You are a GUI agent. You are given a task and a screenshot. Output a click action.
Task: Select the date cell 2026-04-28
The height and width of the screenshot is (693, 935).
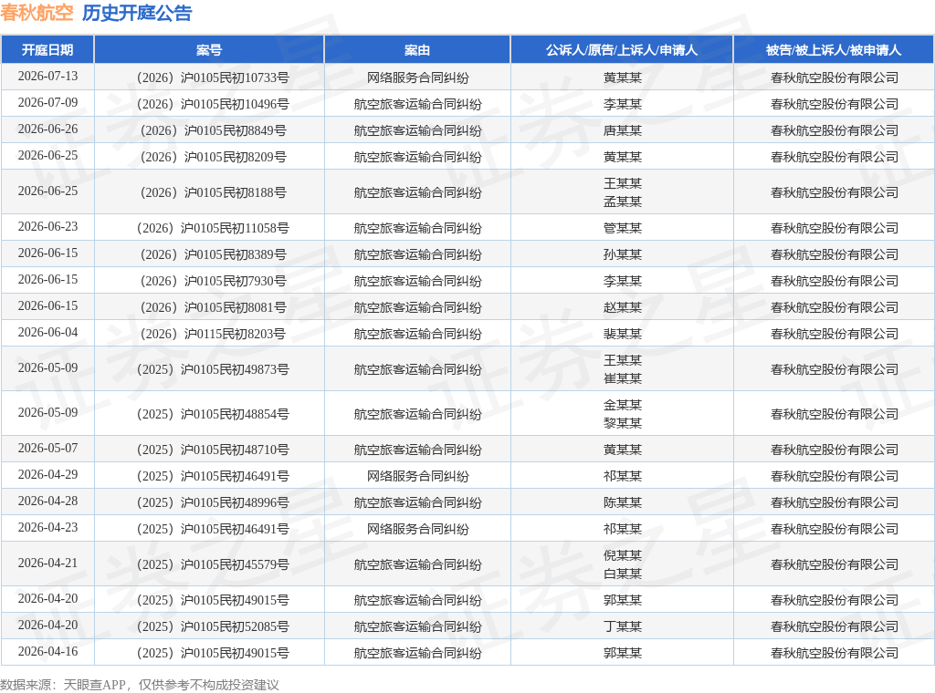click(x=47, y=502)
